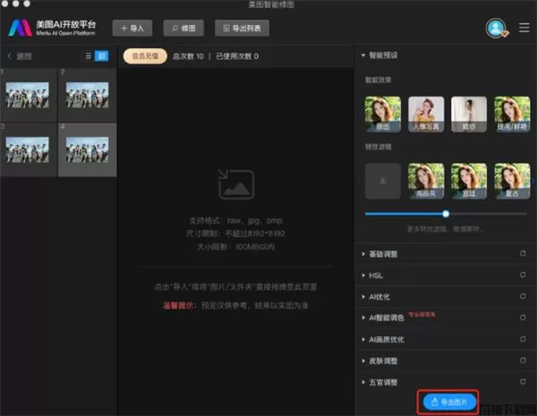The width and height of the screenshot is (537, 416).
Task: Click the blue 导出图片 export button
Action: (450, 402)
